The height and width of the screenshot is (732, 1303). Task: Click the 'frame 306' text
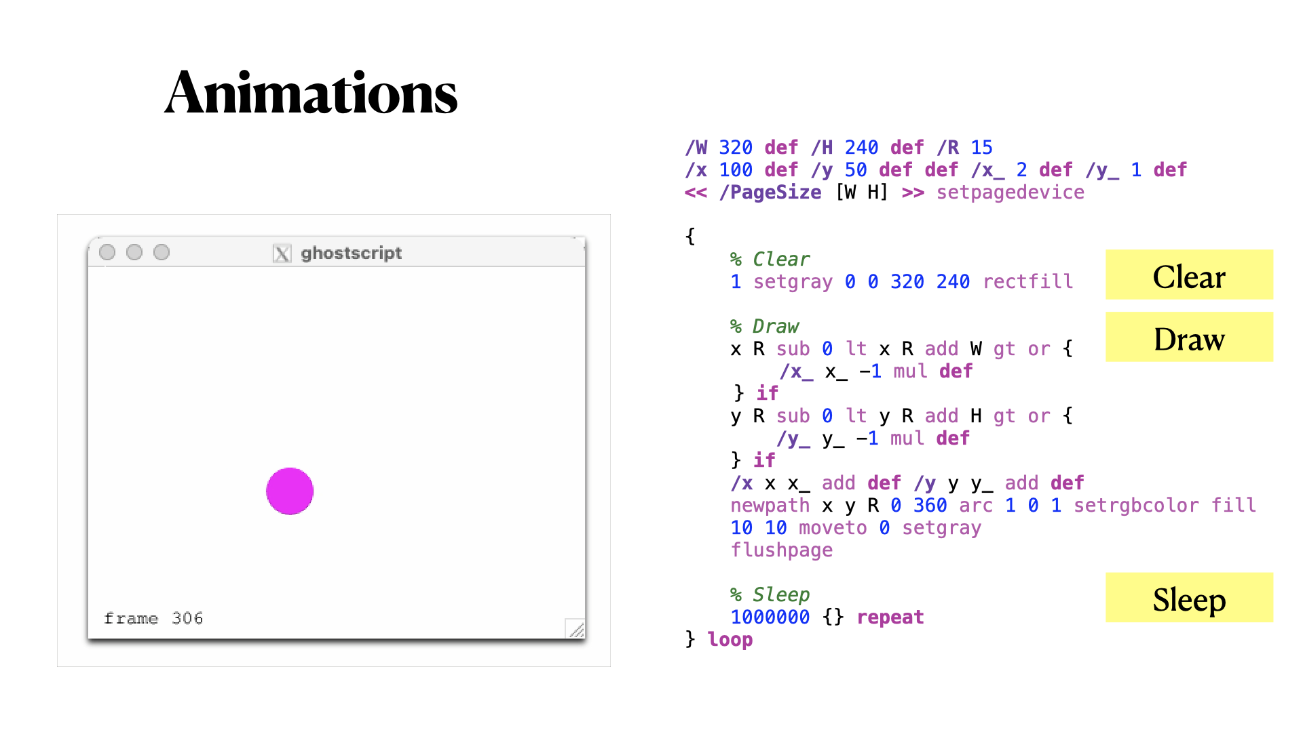click(153, 618)
